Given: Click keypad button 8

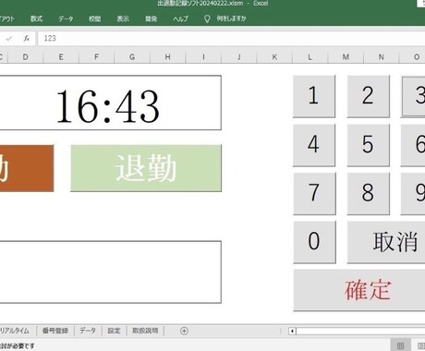Looking at the screenshot, I should coord(368,193).
